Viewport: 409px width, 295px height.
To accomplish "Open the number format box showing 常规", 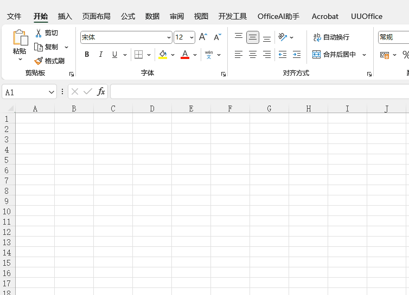I will (x=393, y=37).
